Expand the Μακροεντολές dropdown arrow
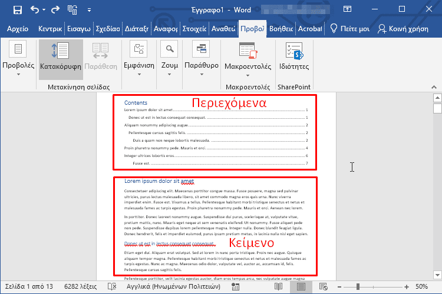This screenshot has width=442, height=294. pyautogui.click(x=248, y=75)
